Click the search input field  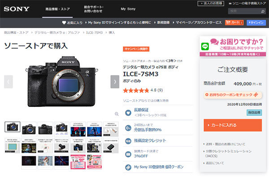[244, 11]
